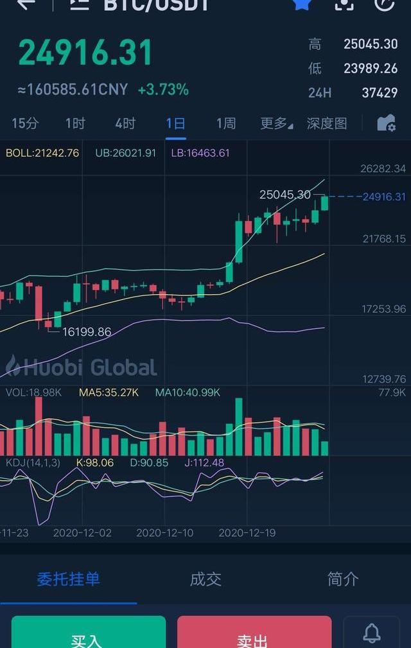The width and height of the screenshot is (411, 648).
Task: Open chart indicator settings icon
Action: pos(386,123)
